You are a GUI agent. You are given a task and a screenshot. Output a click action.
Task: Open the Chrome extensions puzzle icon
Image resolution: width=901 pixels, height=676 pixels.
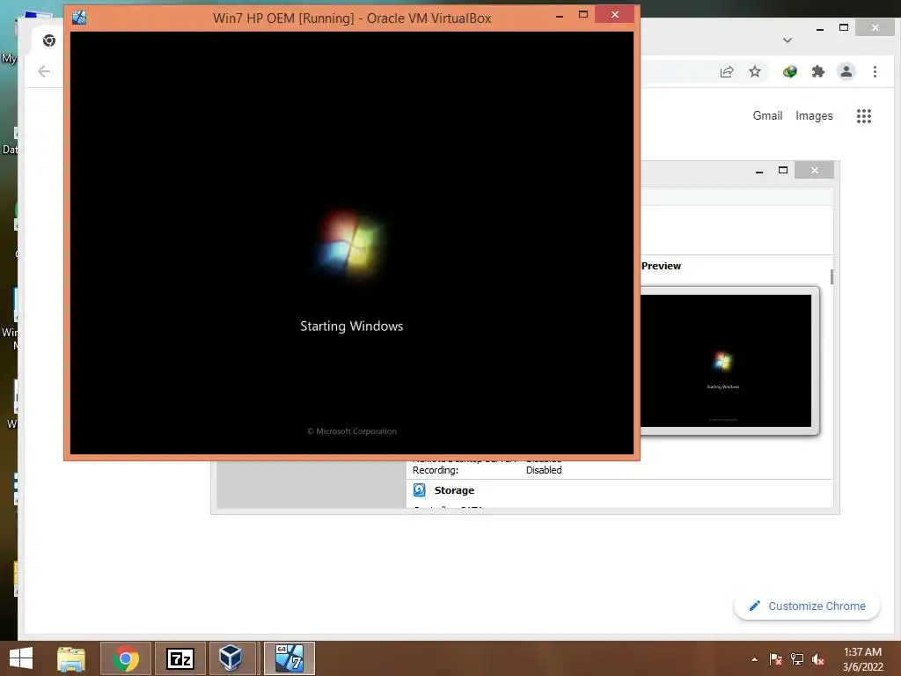click(x=818, y=72)
